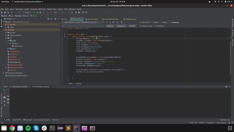The height and width of the screenshot is (132, 234).
Task: Open Skype from the dock
Action: click(36, 128)
